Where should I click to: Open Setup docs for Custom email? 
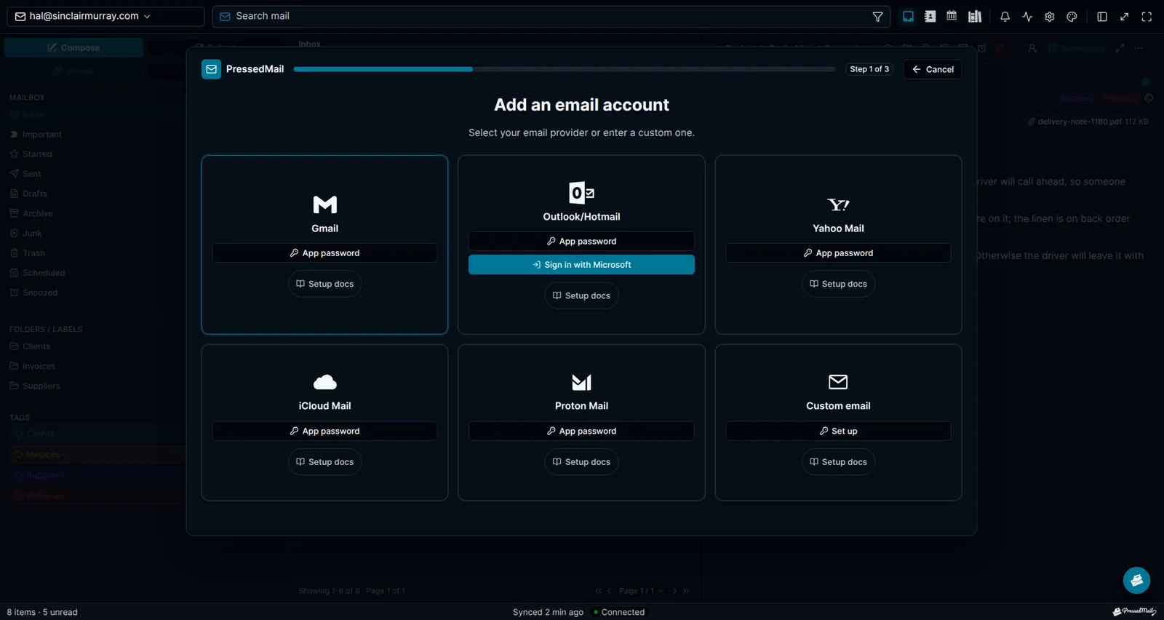tap(838, 462)
